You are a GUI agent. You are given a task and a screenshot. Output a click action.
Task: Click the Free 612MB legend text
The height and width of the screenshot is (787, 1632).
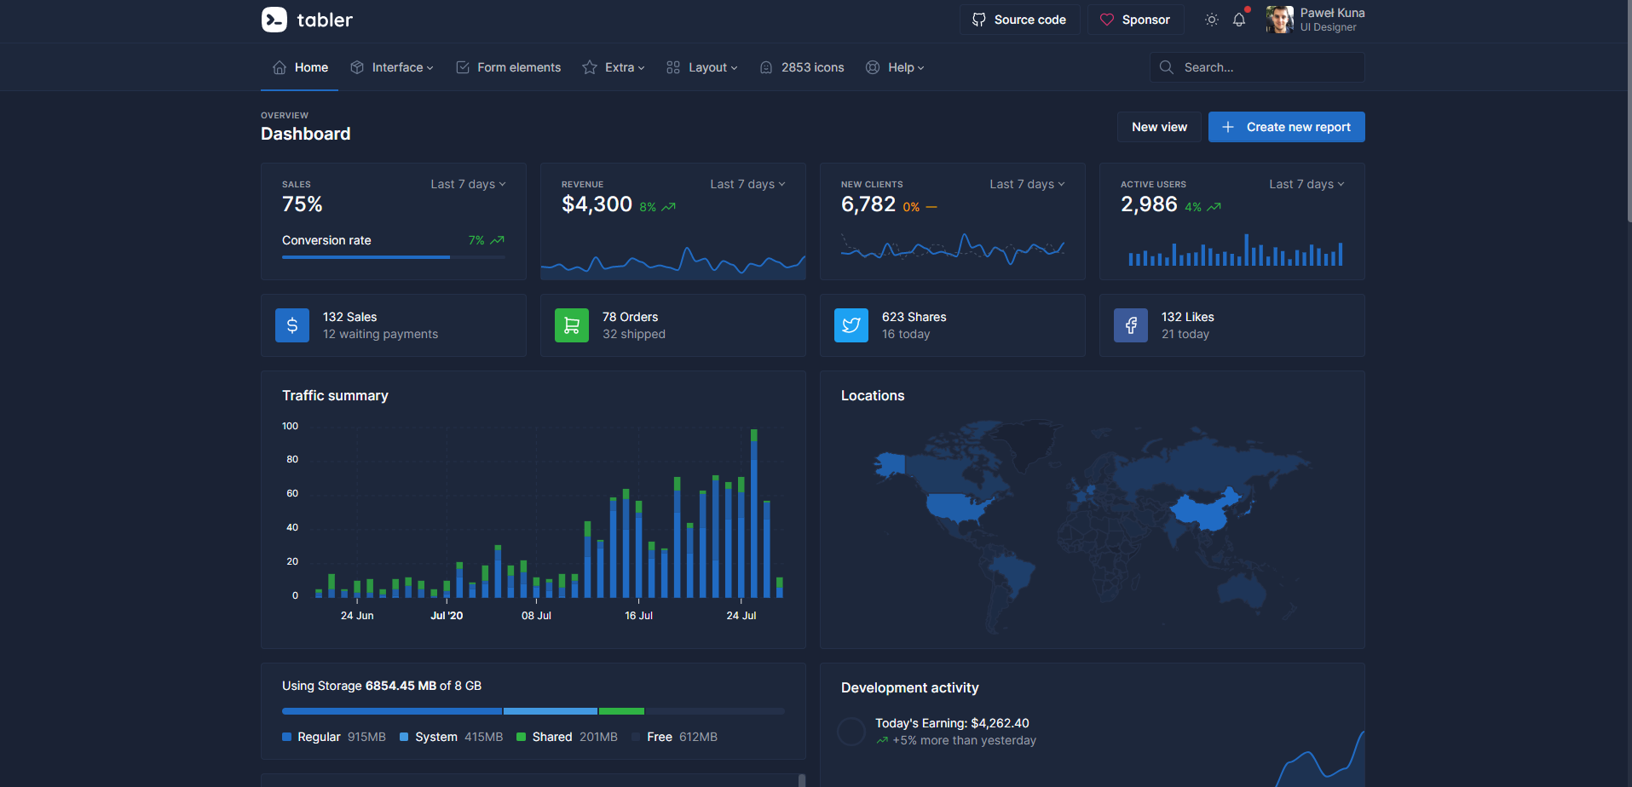(682, 737)
